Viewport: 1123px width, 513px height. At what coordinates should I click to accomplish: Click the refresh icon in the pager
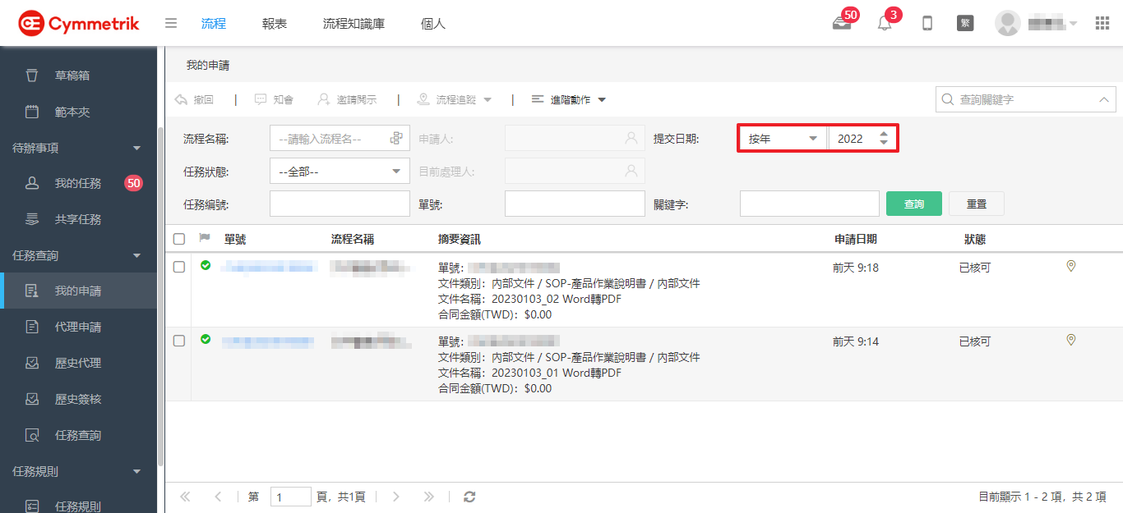[x=469, y=497]
